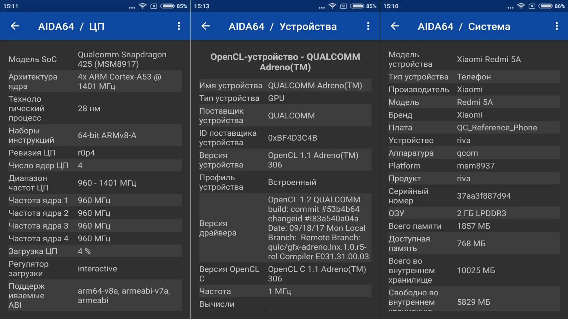This screenshot has height=319, width=568.
Task: Open overflow menu on ЦП screen
Action: tap(179, 26)
